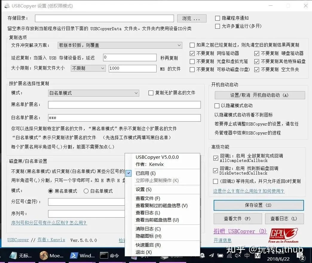312x263 pixels.
Task: Check 不要复制 可移动磁盘(U盘)
Action: [x=192, y=70]
